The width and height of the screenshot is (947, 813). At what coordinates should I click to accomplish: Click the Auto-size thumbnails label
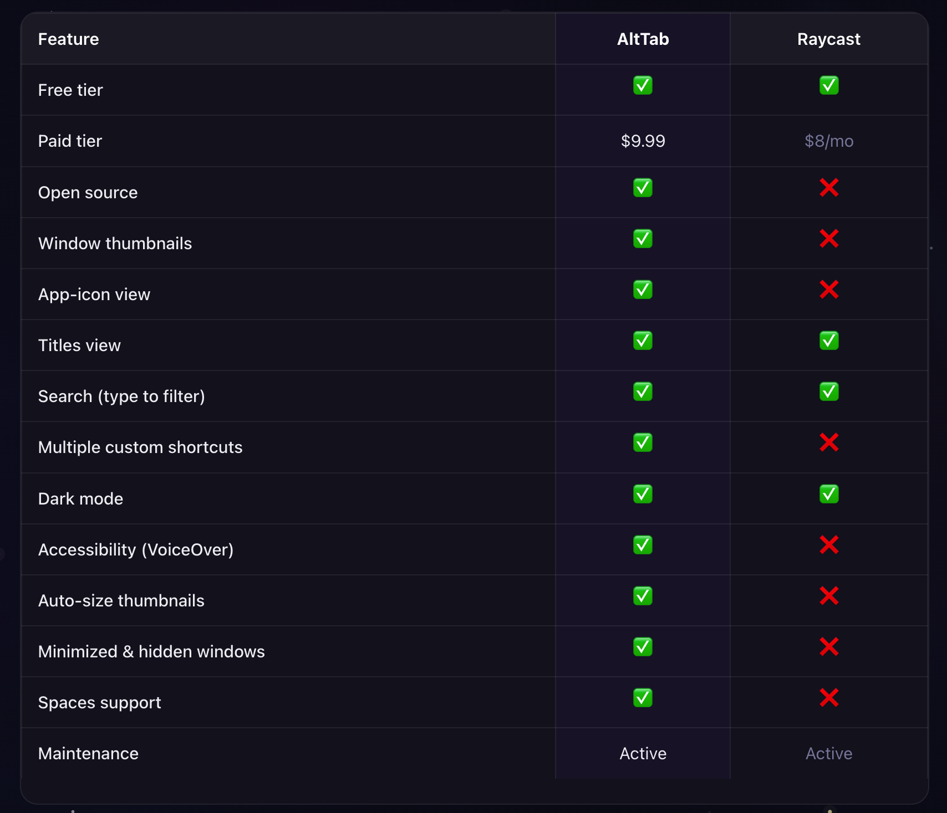click(121, 601)
